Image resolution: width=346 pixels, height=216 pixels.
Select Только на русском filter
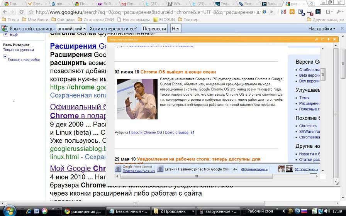click(18, 50)
